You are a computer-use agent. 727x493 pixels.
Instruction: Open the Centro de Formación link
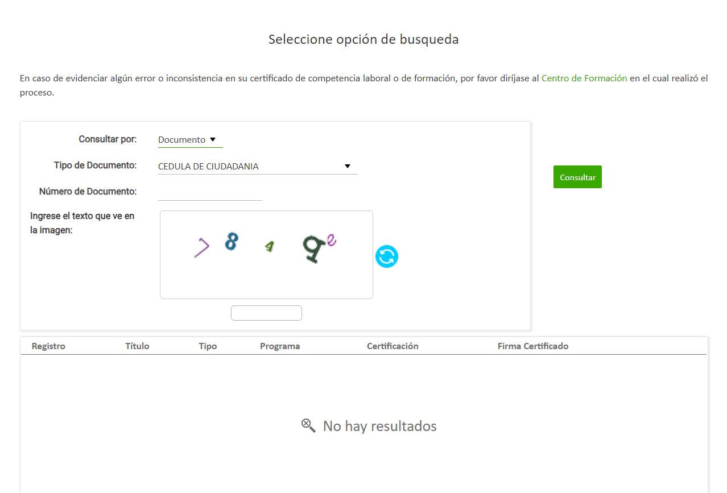tap(584, 78)
